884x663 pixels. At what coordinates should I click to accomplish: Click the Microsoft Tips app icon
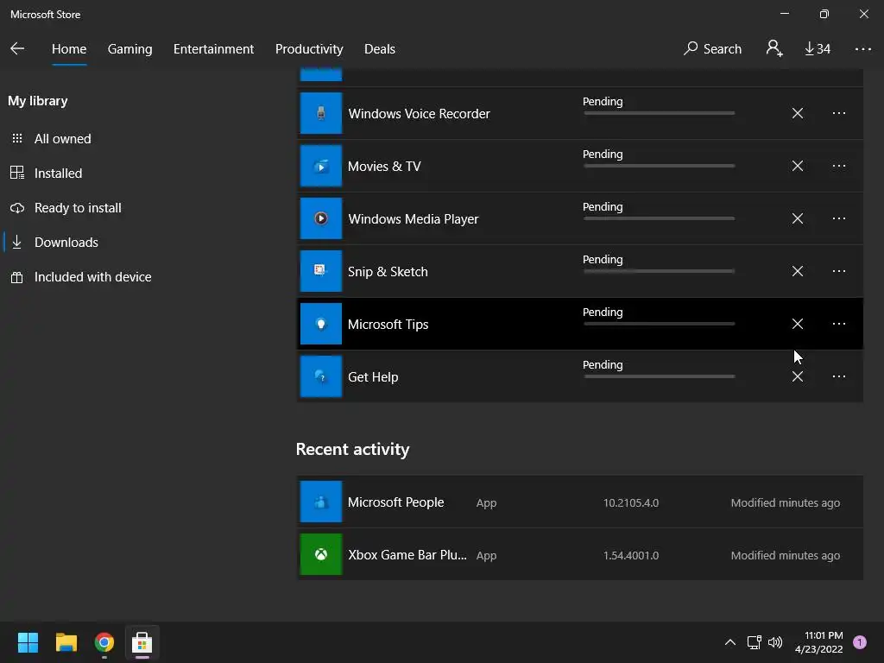(321, 324)
